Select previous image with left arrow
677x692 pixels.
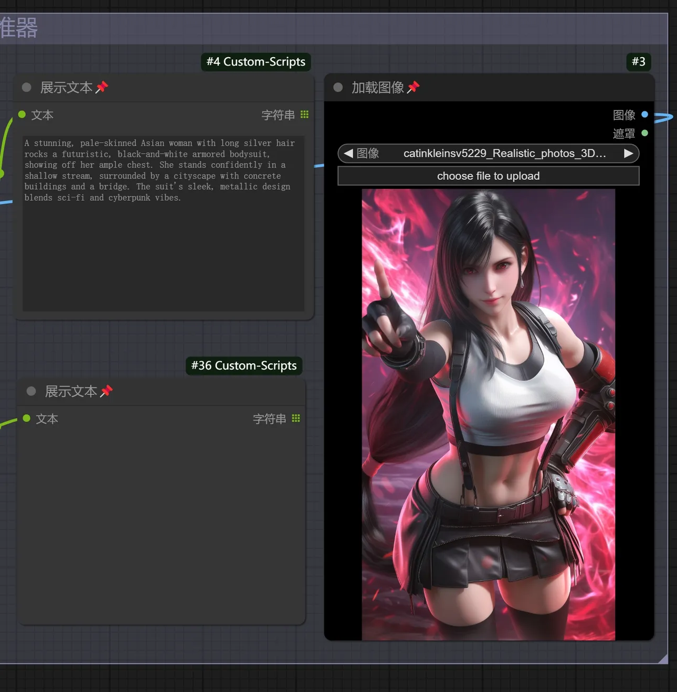(348, 154)
